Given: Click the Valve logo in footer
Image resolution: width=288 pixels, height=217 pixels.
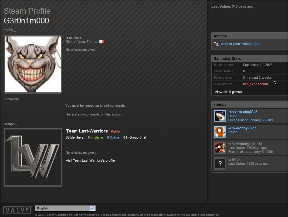Looking at the screenshot, I should click(17, 210).
